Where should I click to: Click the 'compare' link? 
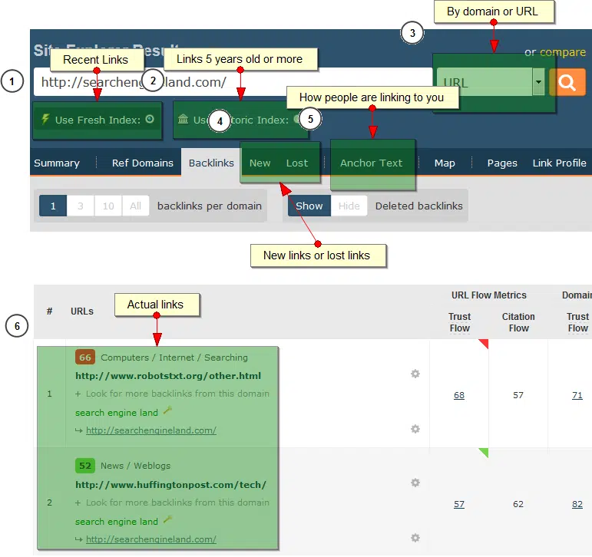[x=563, y=52]
